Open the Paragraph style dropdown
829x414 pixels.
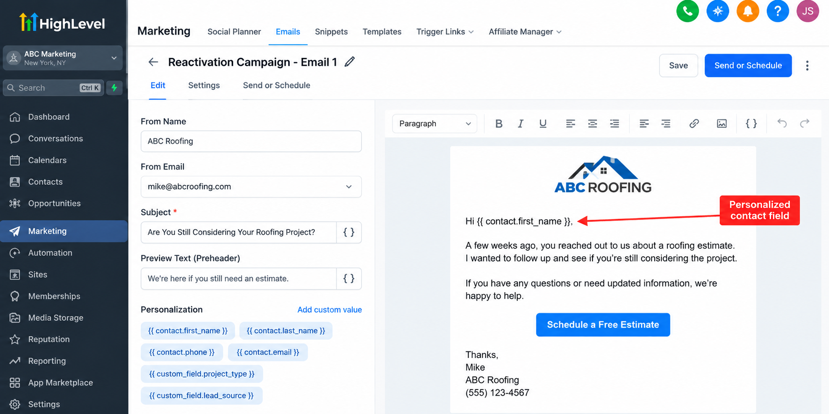[x=435, y=124]
